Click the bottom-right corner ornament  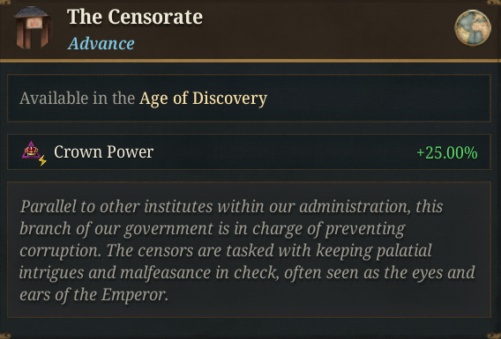click(x=494, y=335)
